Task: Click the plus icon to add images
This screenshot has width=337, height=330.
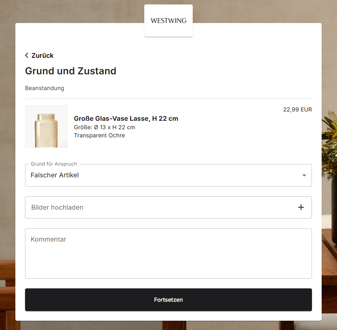Action: pos(301,207)
